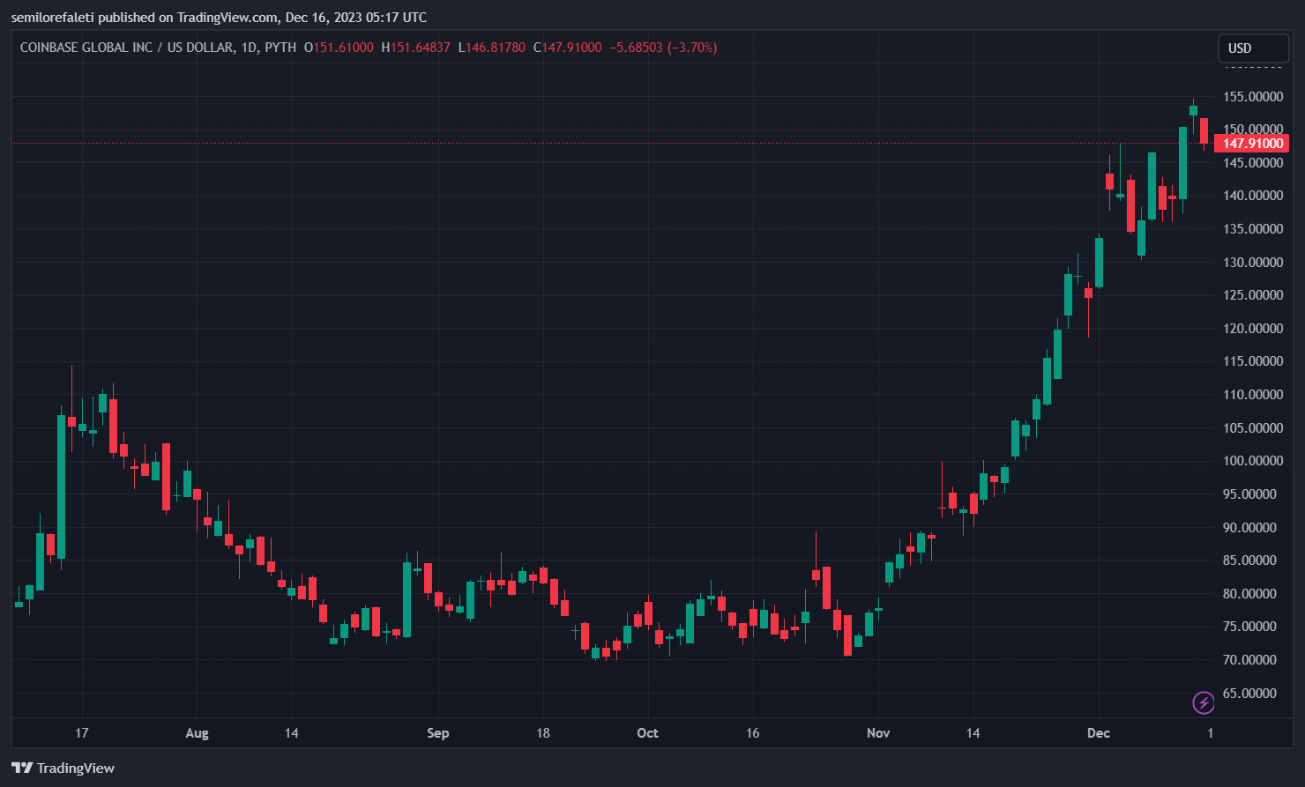
Task: Click Aug on the time axis
Action: (x=197, y=732)
